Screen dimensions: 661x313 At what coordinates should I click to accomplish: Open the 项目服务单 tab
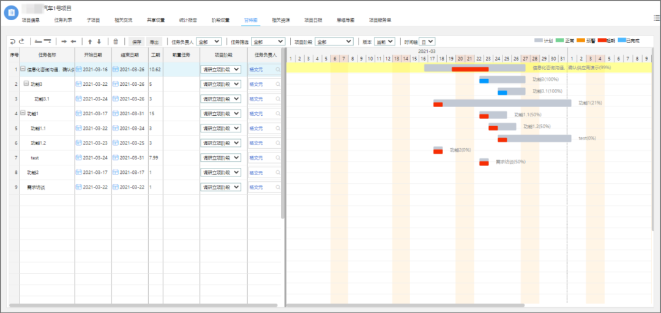(380, 20)
